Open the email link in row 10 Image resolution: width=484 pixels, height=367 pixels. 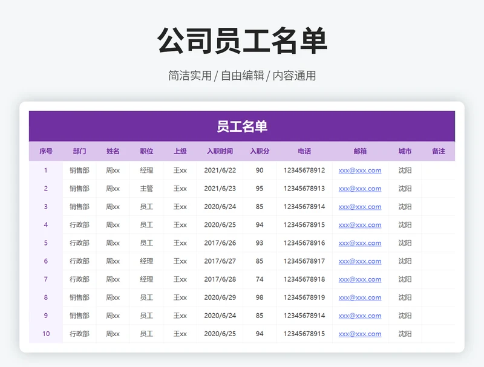click(x=360, y=334)
